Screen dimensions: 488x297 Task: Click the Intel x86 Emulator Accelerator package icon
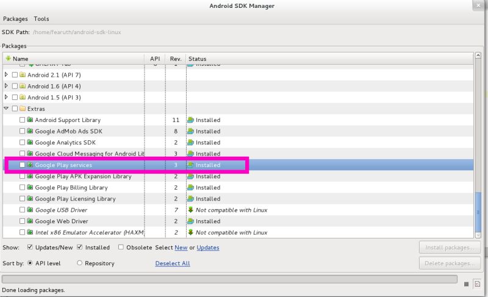[30, 232]
